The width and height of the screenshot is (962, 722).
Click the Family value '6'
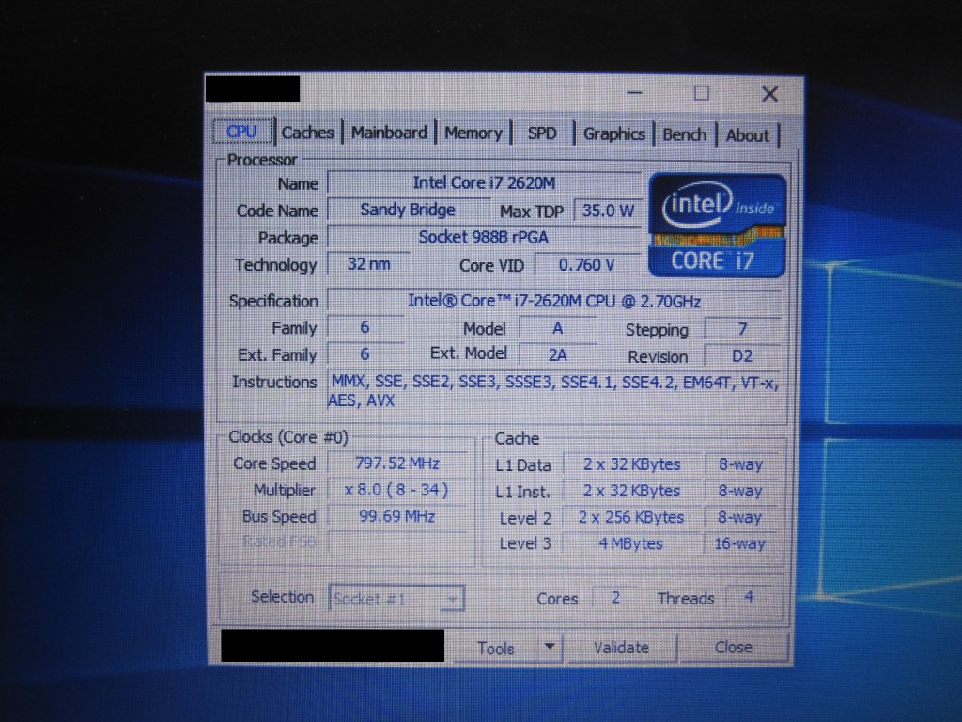pyautogui.click(x=365, y=327)
